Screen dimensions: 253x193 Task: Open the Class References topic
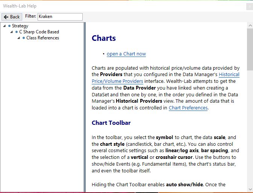coord(42,38)
